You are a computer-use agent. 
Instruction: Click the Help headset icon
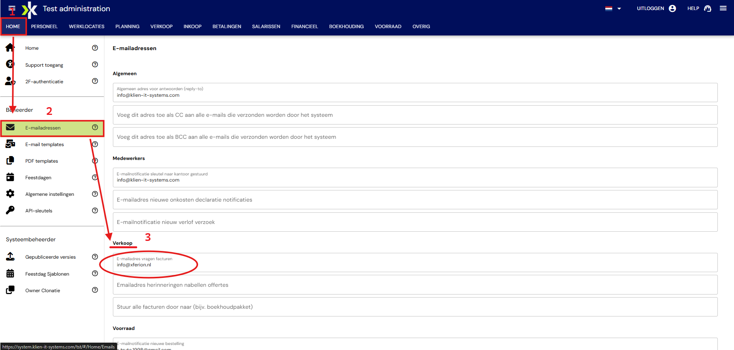[707, 8]
